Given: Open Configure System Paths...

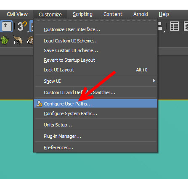Looking at the screenshot, I should click(95, 113).
